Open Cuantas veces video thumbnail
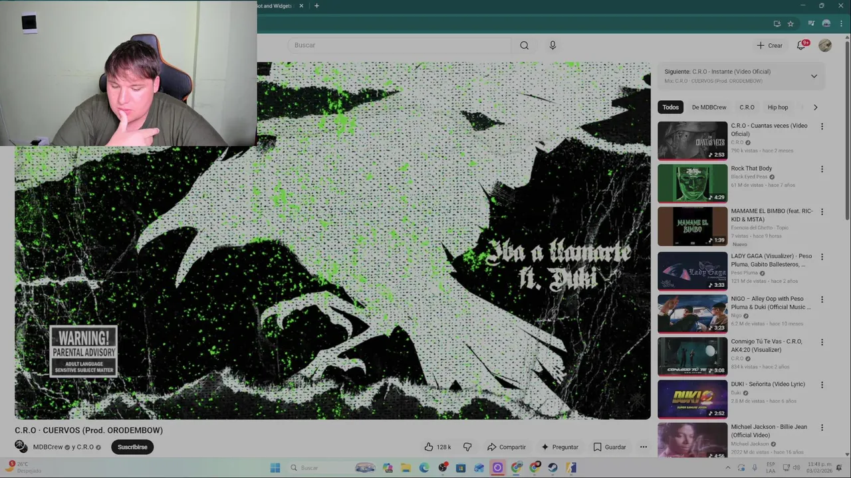Image resolution: width=851 pixels, height=478 pixels. coord(692,141)
